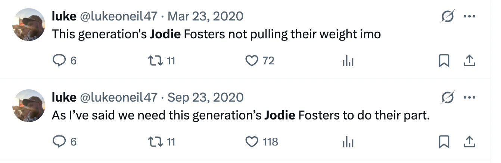Open more options on Sep 23 tweet
The image size is (501, 163).
coord(469,98)
